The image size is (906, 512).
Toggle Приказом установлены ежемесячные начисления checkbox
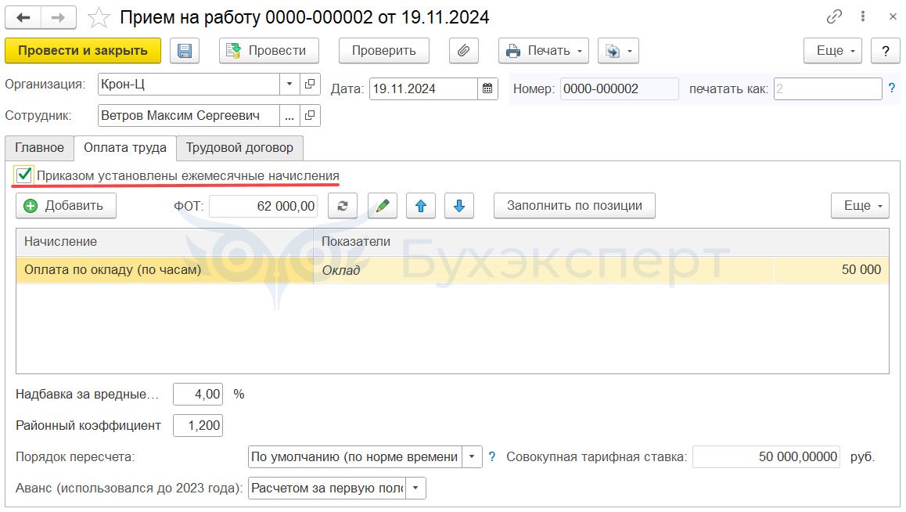(23, 175)
